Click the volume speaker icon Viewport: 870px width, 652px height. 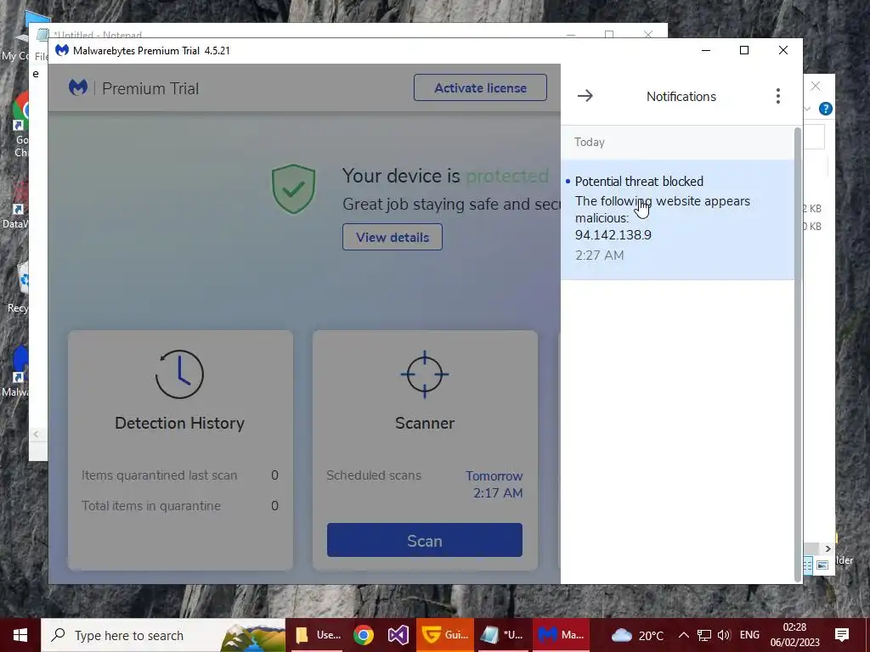pos(724,635)
